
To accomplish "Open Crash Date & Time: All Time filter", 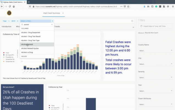I will 156,26.
